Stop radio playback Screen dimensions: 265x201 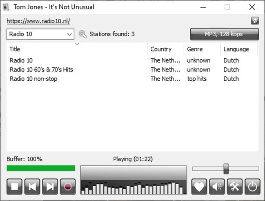tap(15, 187)
